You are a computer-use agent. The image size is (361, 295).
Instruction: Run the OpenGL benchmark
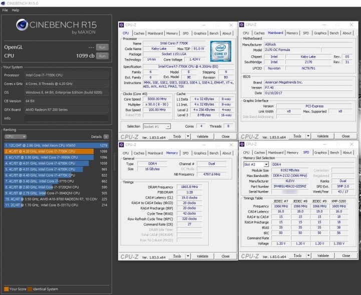point(102,47)
